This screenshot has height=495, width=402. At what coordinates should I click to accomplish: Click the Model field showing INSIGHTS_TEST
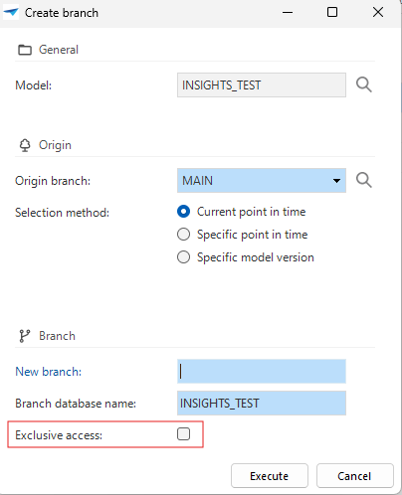coord(262,85)
